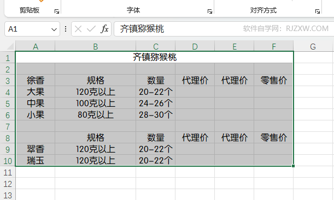Click 规格 cell in row 3
The width and height of the screenshot is (334, 200).
click(96, 81)
